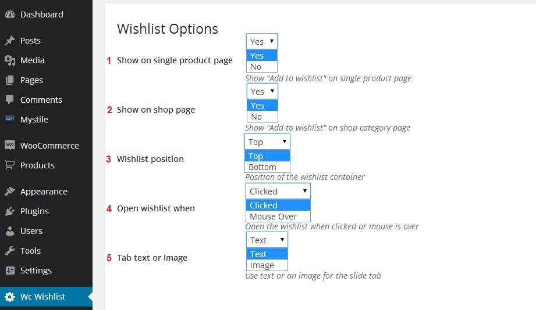Choose No for show on shop page

pos(257,117)
